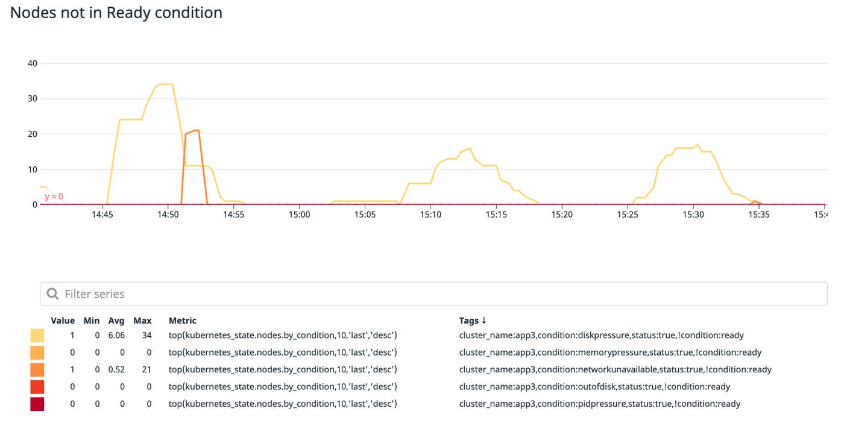The width and height of the screenshot is (844, 423).
Task: Click the 15:30 time axis label
Action: (693, 215)
